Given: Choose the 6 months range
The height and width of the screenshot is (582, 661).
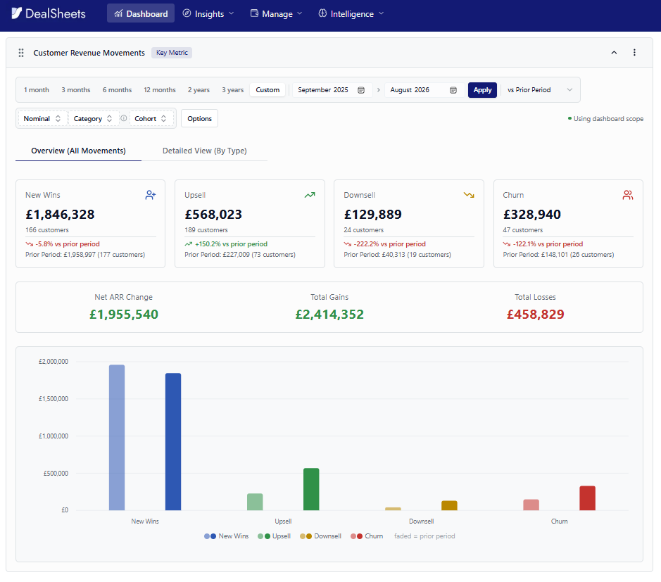Looking at the screenshot, I should point(117,90).
